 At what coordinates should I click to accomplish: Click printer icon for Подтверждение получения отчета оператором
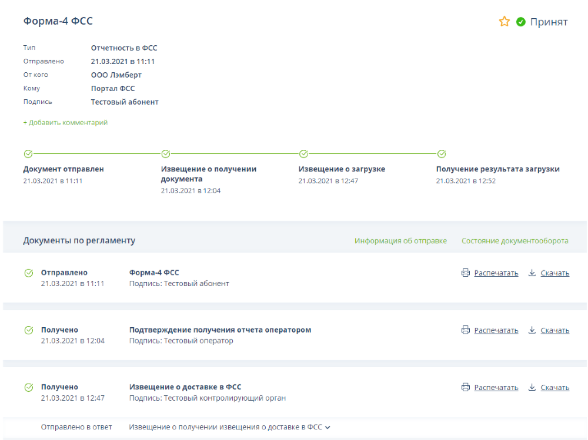coord(465,330)
